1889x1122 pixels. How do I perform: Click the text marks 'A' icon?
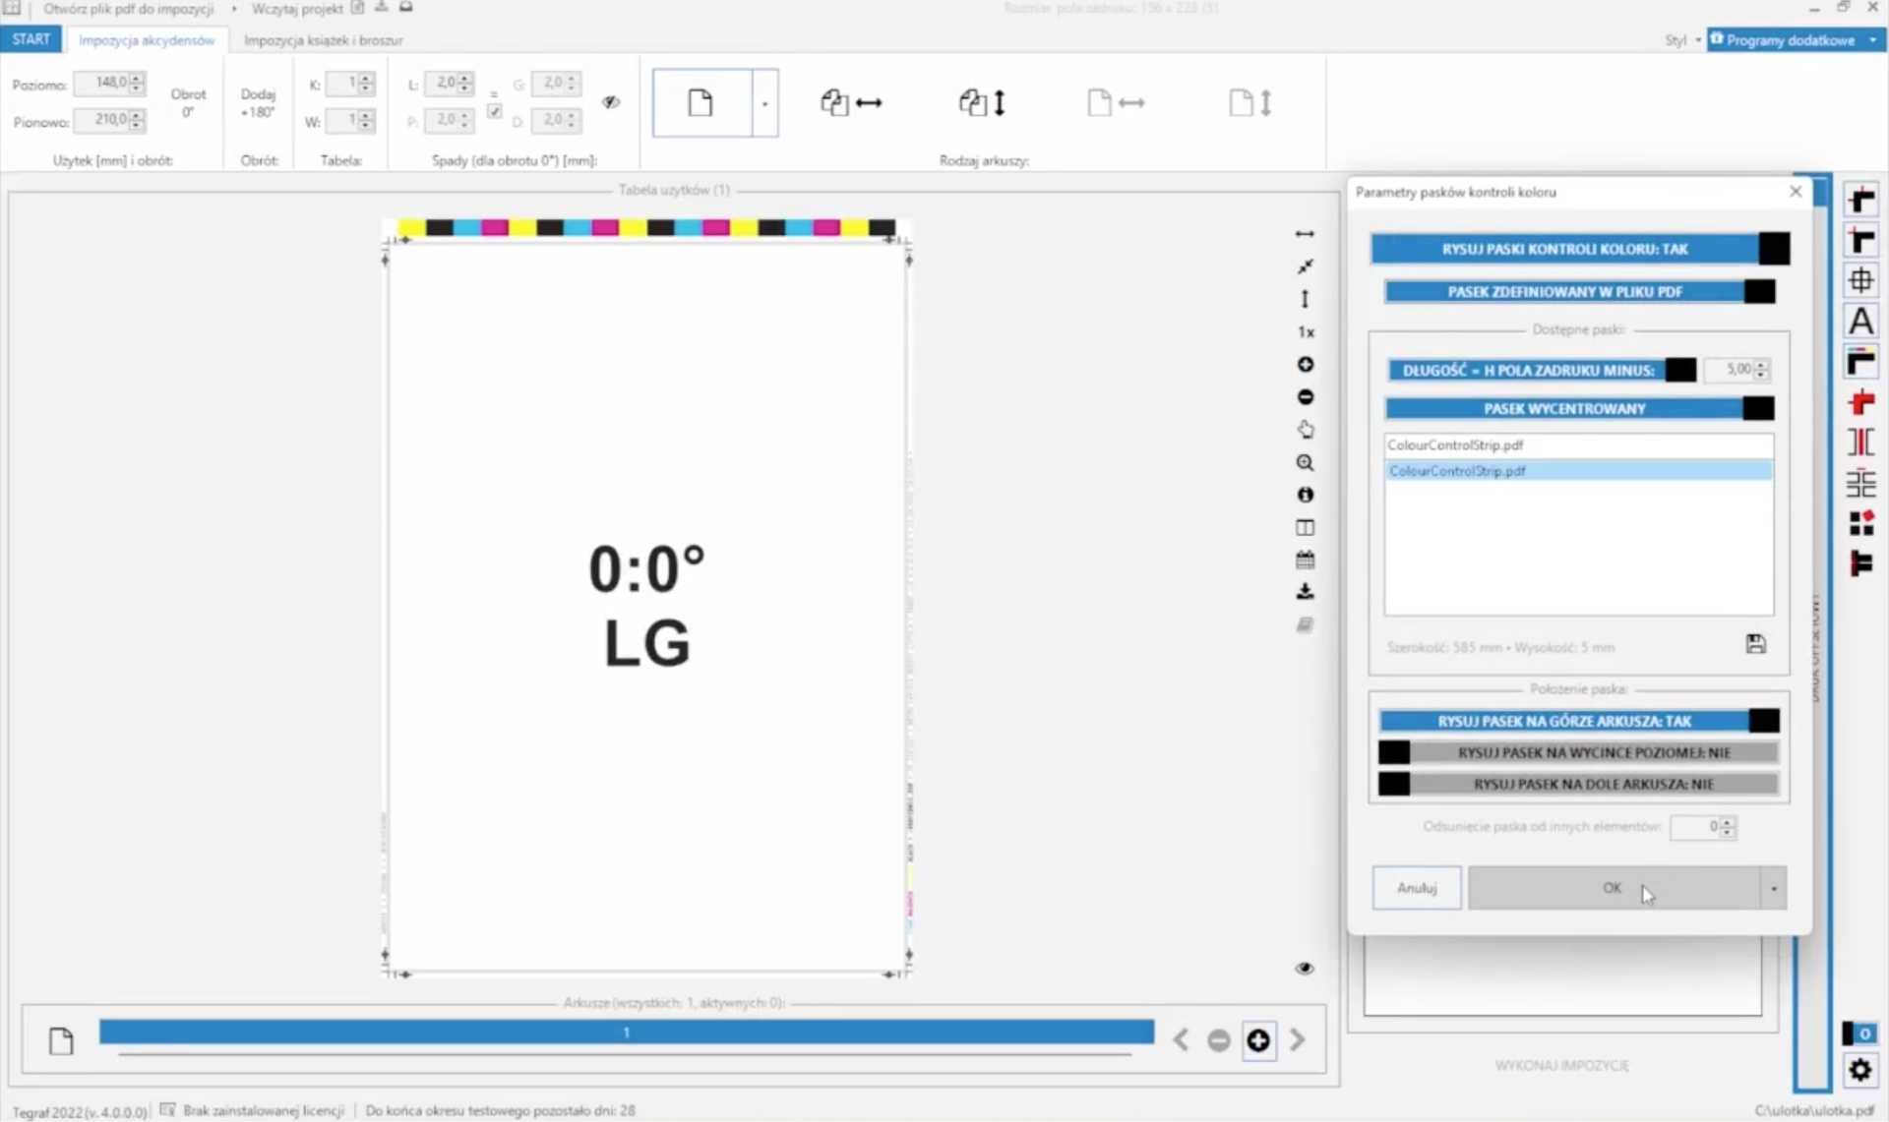pyautogui.click(x=1860, y=322)
